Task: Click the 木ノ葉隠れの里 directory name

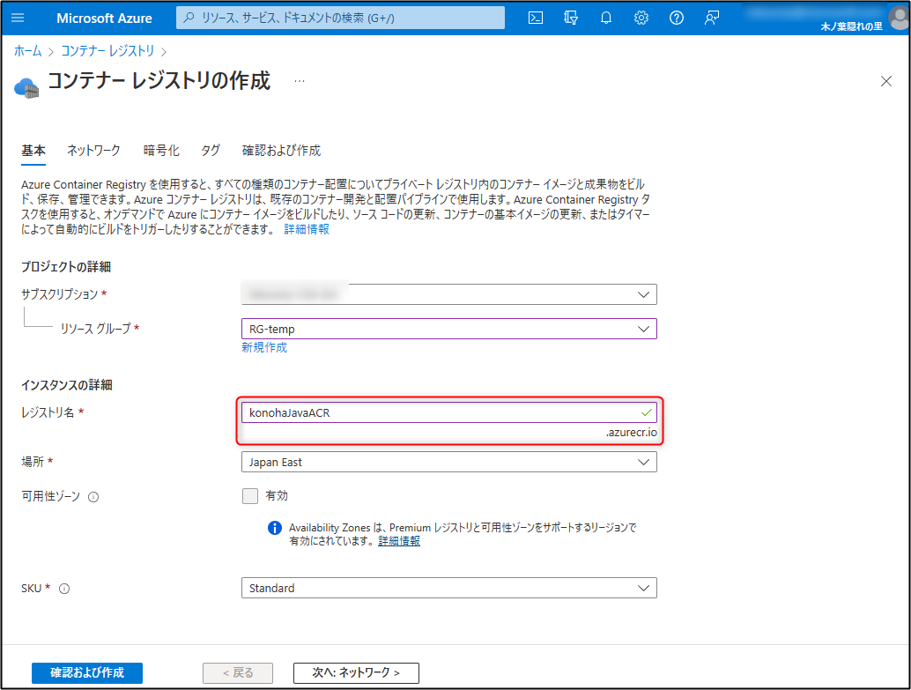Action: [851, 26]
